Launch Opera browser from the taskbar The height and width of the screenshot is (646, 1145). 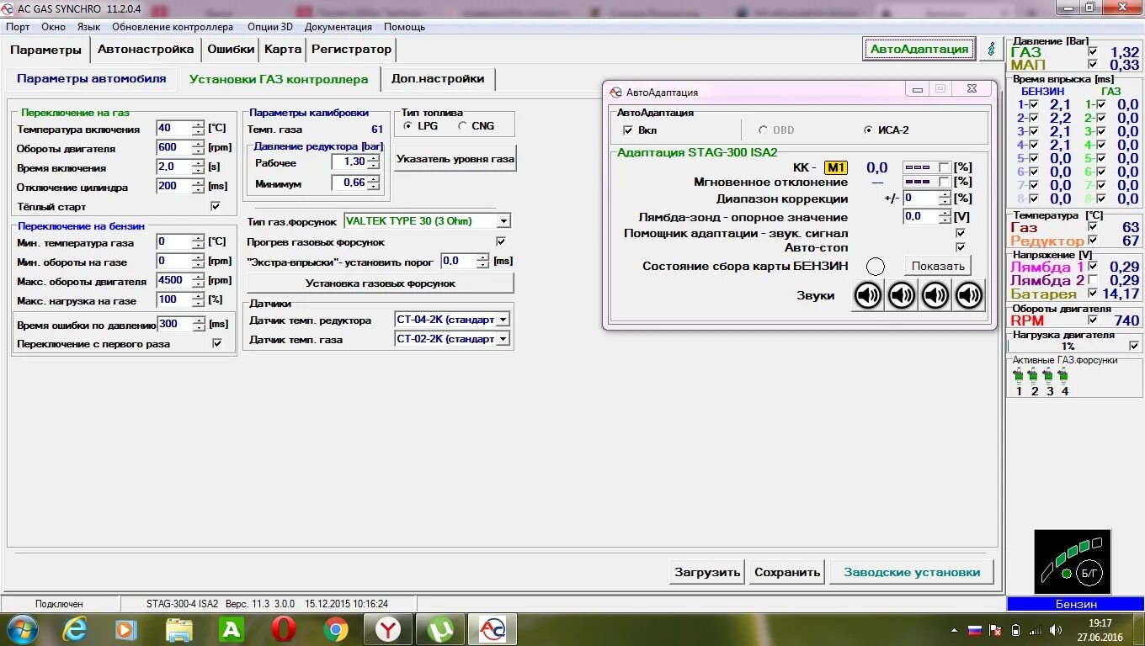pos(284,629)
